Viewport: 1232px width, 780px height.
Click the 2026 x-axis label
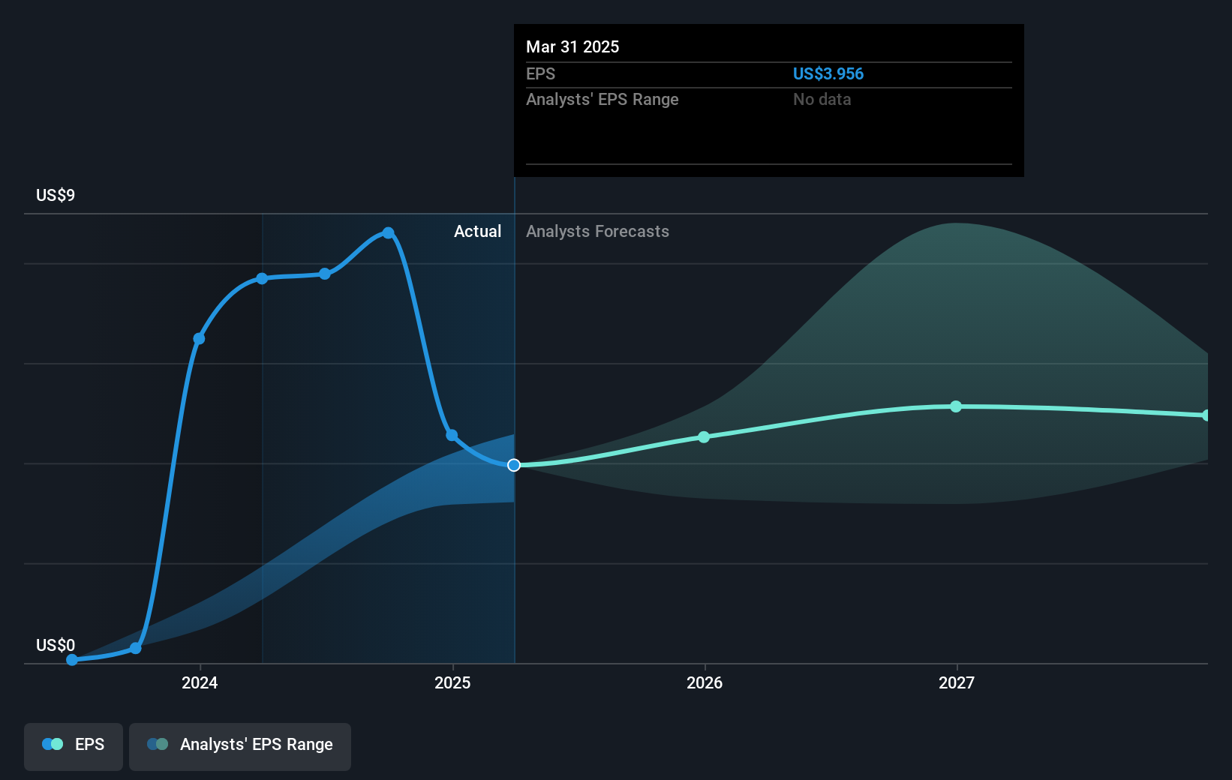[705, 682]
